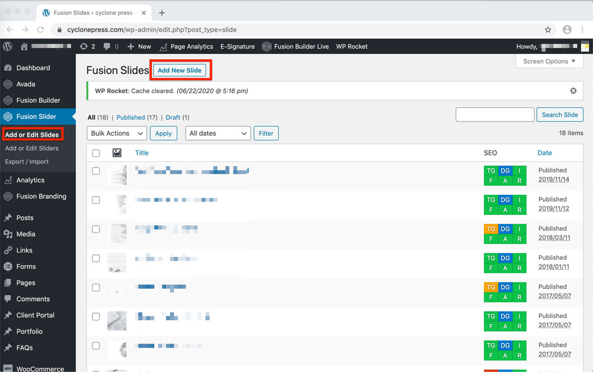593x372 pixels.
Task: Show Published (17) slides
Action: (x=137, y=117)
